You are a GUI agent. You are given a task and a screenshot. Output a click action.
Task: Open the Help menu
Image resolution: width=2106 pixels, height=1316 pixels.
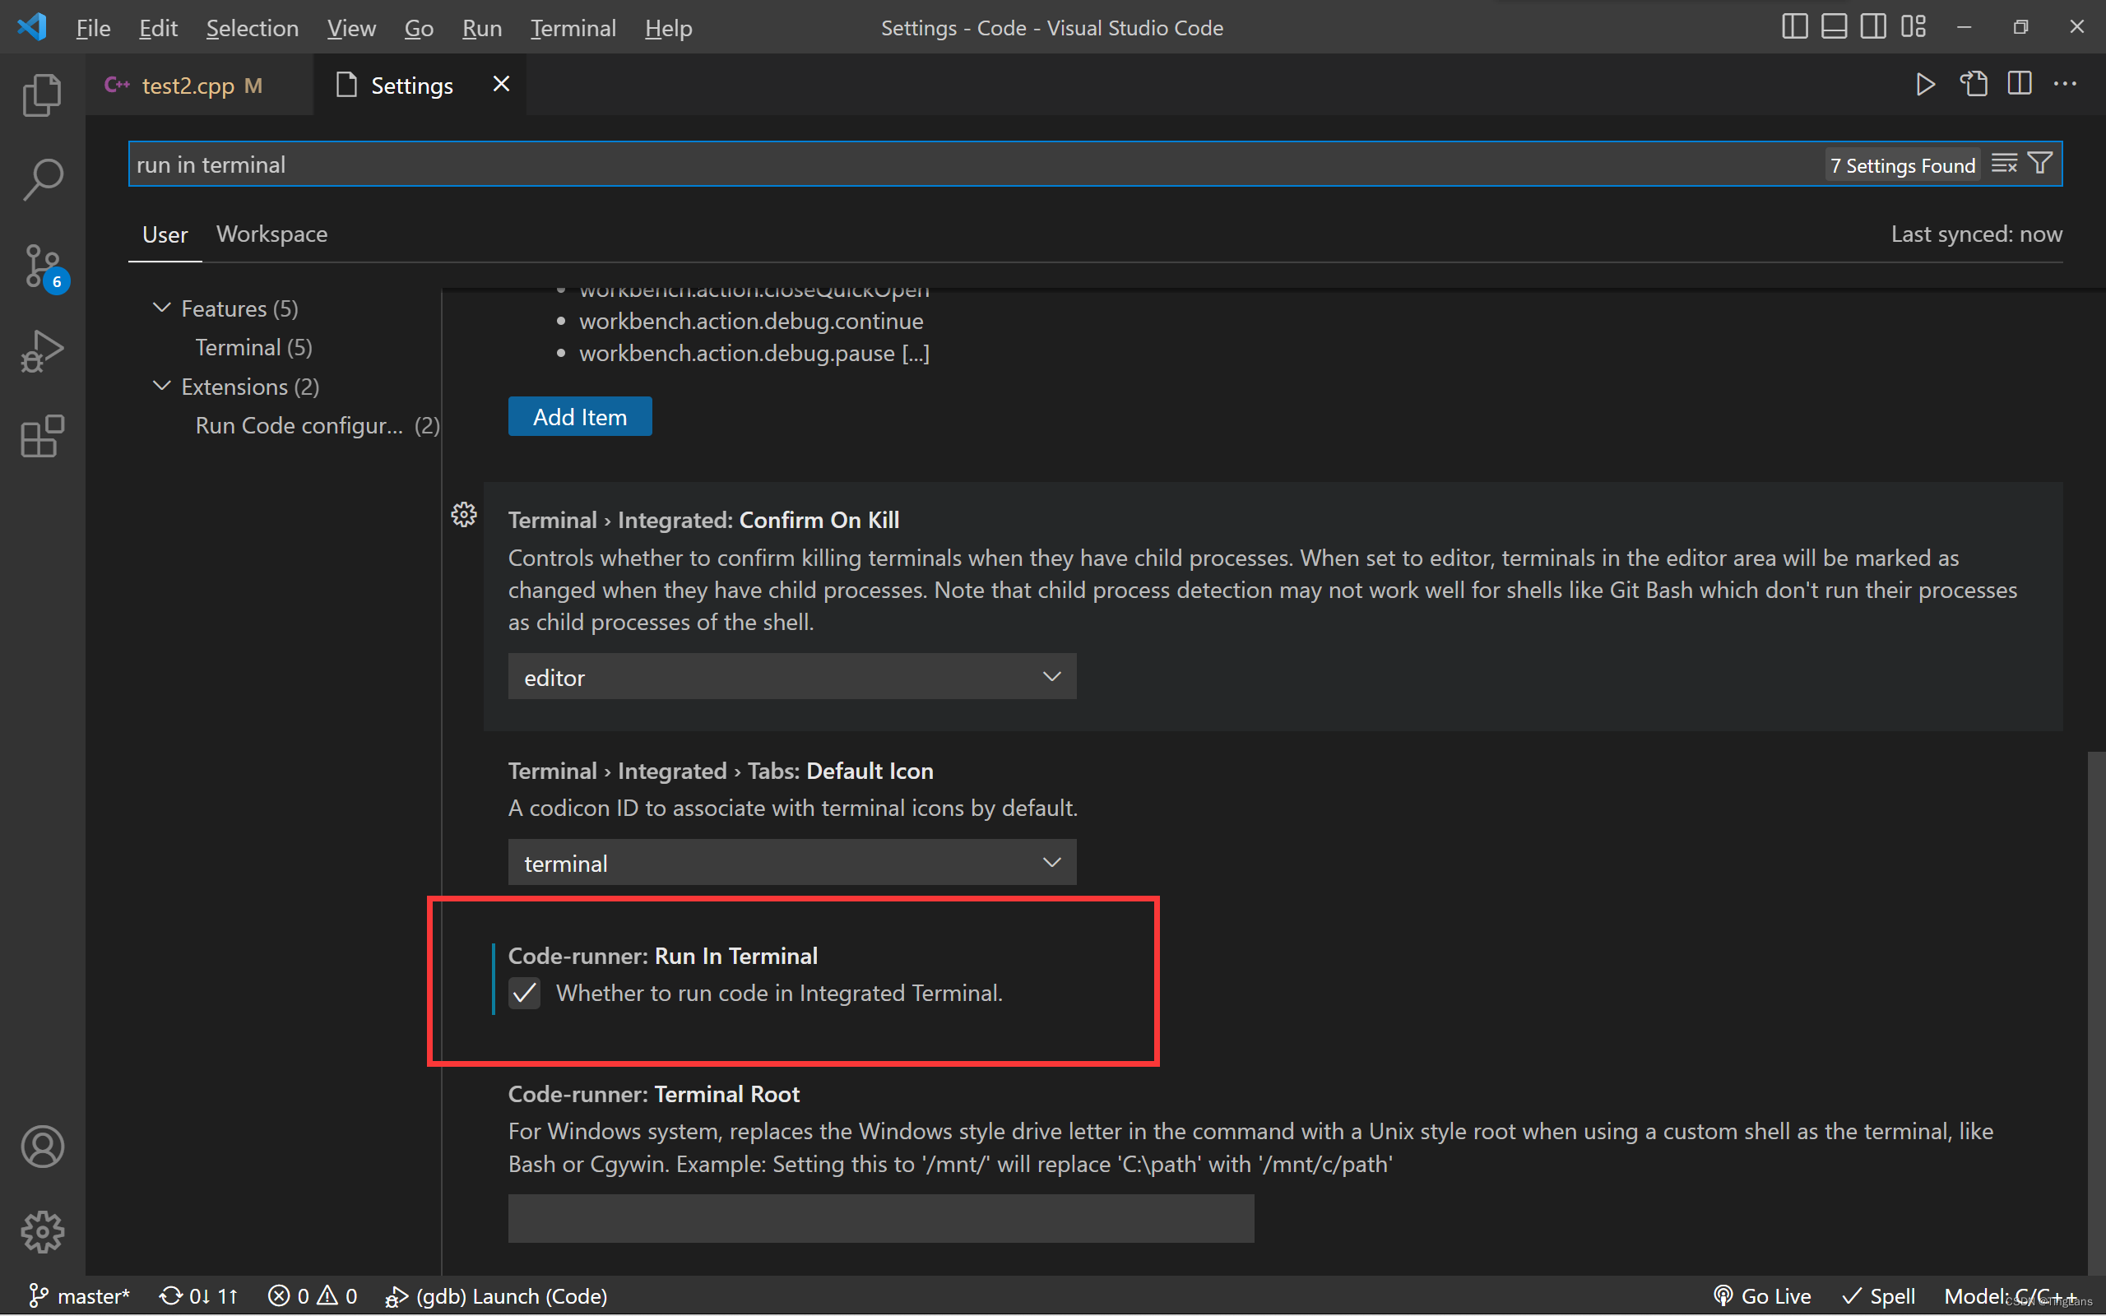tap(668, 28)
